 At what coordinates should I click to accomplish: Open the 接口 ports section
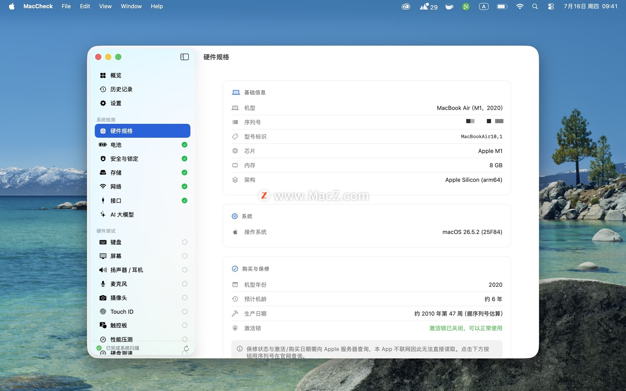[142, 200]
